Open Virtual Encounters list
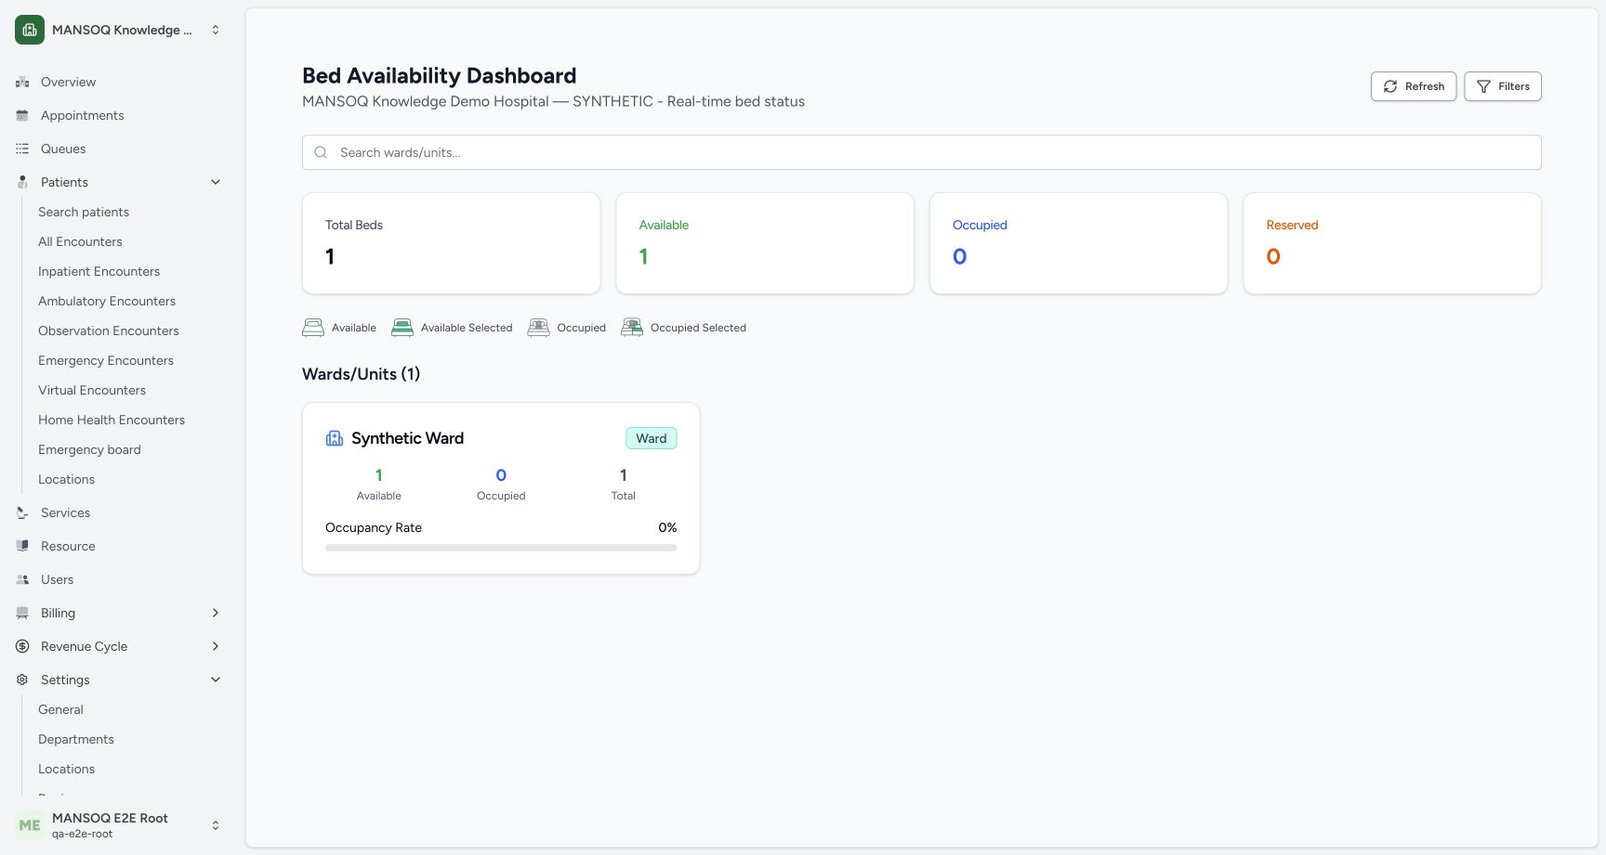The width and height of the screenshot is (1606, 855). coord(92,390)
